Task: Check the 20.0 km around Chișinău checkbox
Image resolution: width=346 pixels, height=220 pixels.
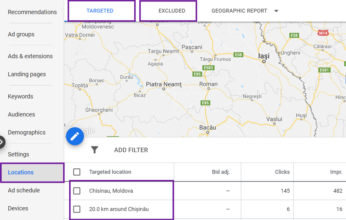Action: (x=77, y=209)
